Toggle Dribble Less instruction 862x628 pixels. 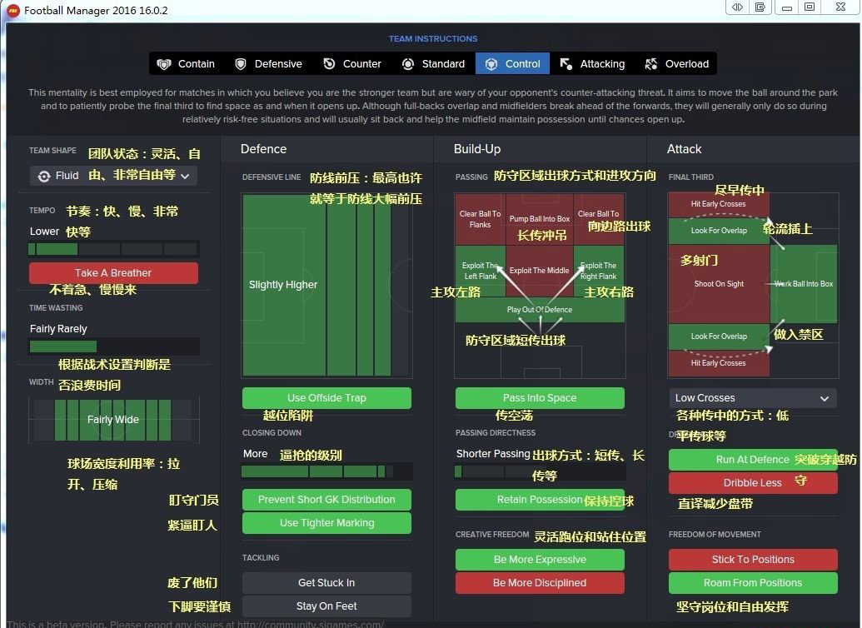click(x=753, y=482)
